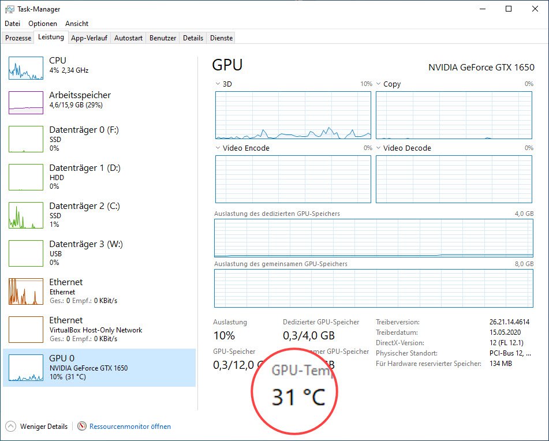Open the Datei menu
Viewport: 549px width, 441px height.
[12, 24]
